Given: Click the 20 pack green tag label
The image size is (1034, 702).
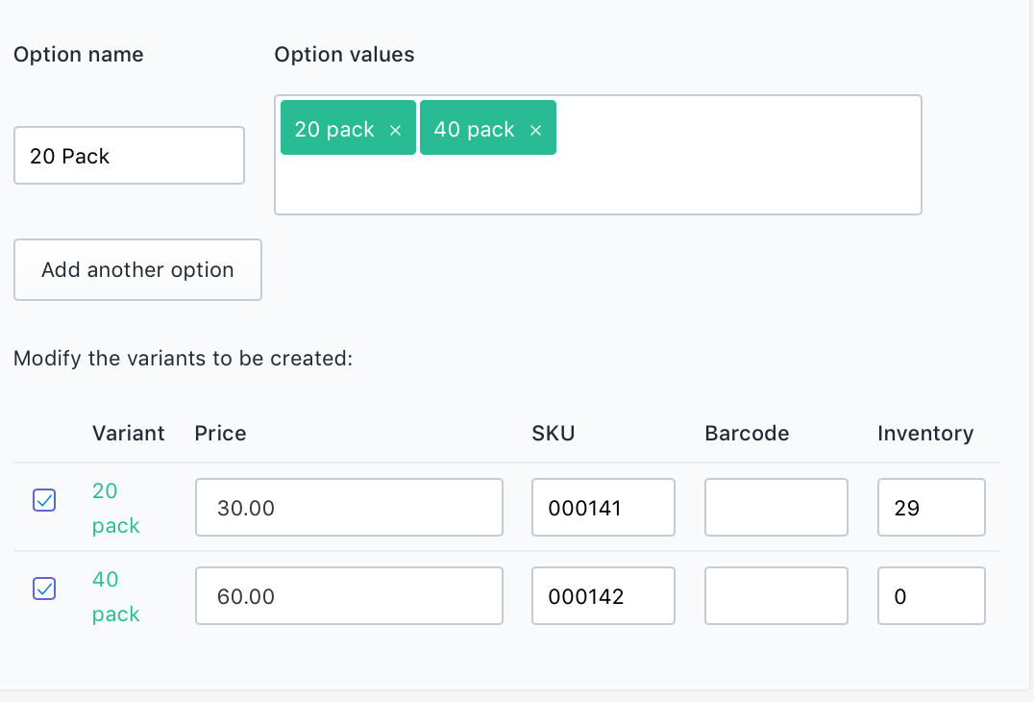Looking at the screenshot, I should (334, 129).
